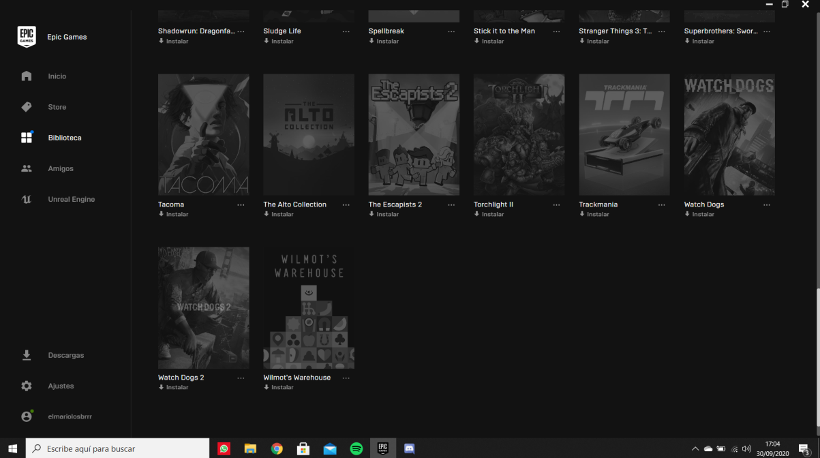Open options menu for The Escapists 2

tap(451, 205)
